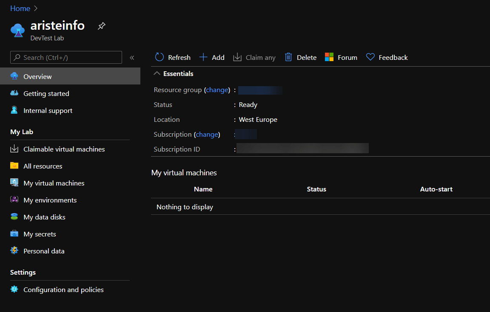Pin the aristeinfo lab to dashboard
This screenshot has height=312, width=490.
tap(102, 26)
